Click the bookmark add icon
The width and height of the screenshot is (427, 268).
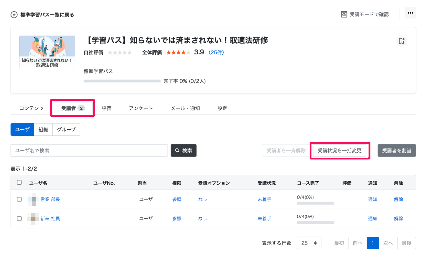click(402, 41)
